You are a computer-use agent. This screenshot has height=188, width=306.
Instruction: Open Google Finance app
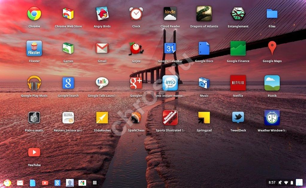238,48
